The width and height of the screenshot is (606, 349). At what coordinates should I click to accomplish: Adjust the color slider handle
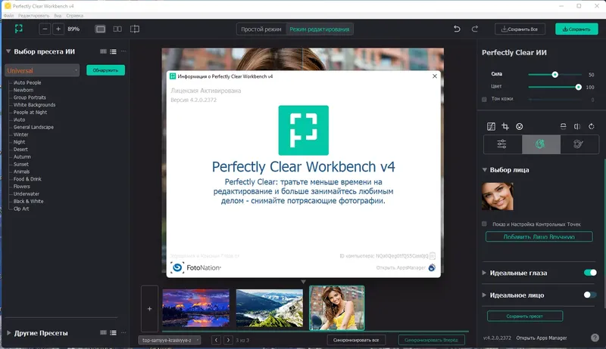pyautogui.click(x=578, y=87)
